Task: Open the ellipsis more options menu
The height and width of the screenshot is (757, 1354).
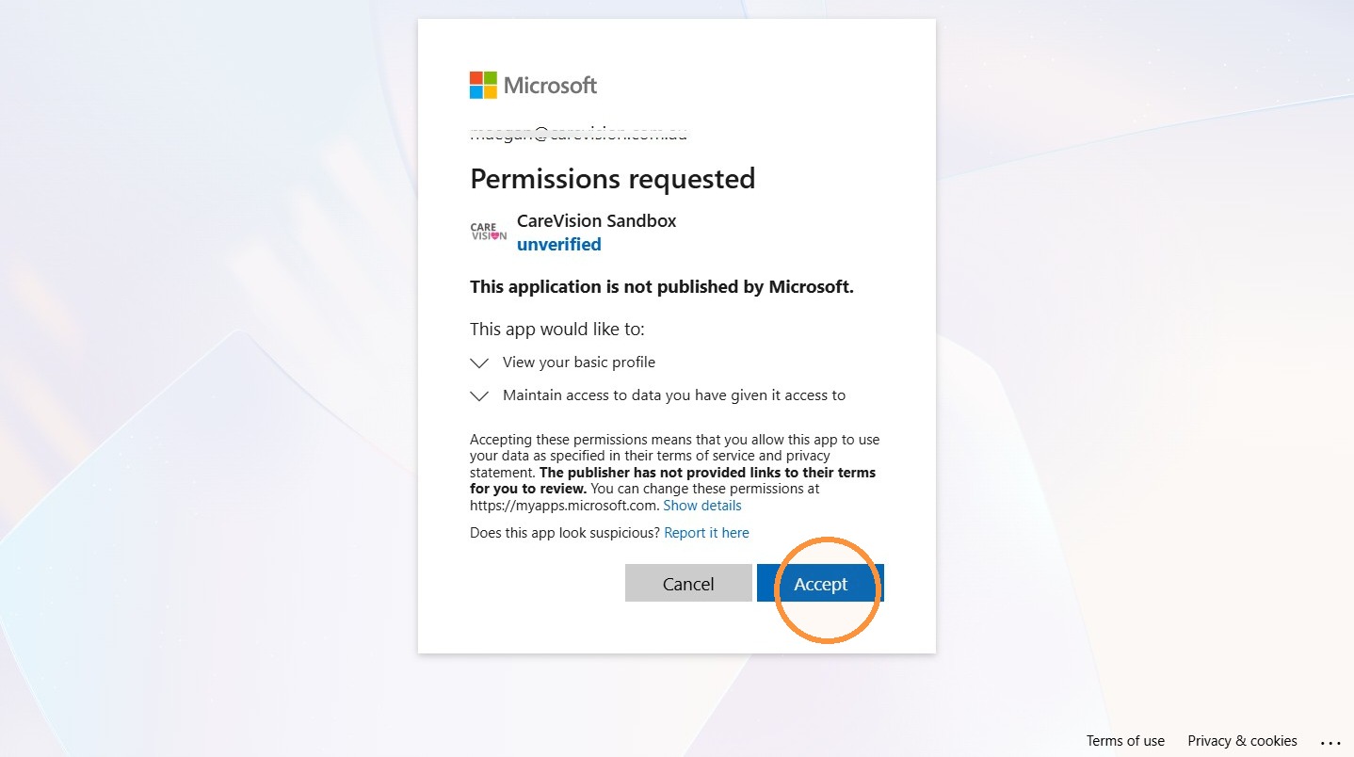Action: coord(1330,742)
